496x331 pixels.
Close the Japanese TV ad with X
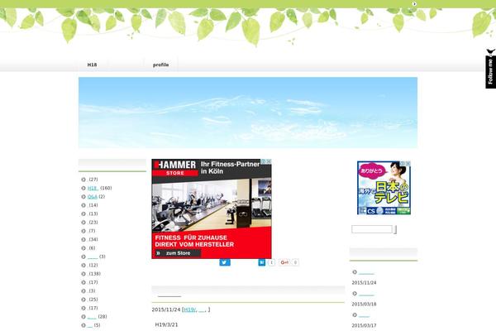[x=408, y=164]
